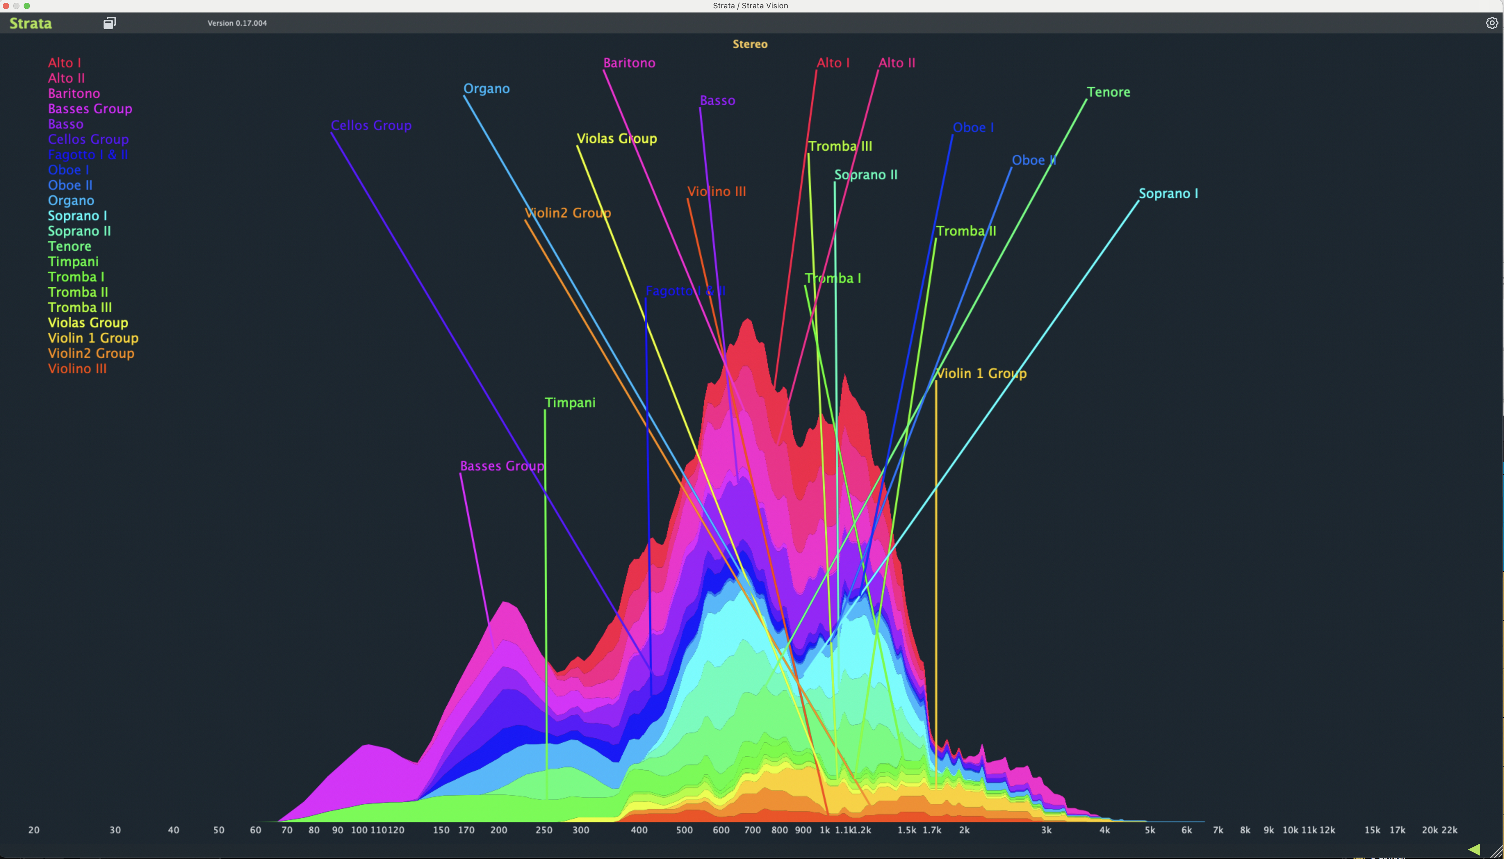Select Timpani in the left legend

pyautogui.click(x=73, y=261)
